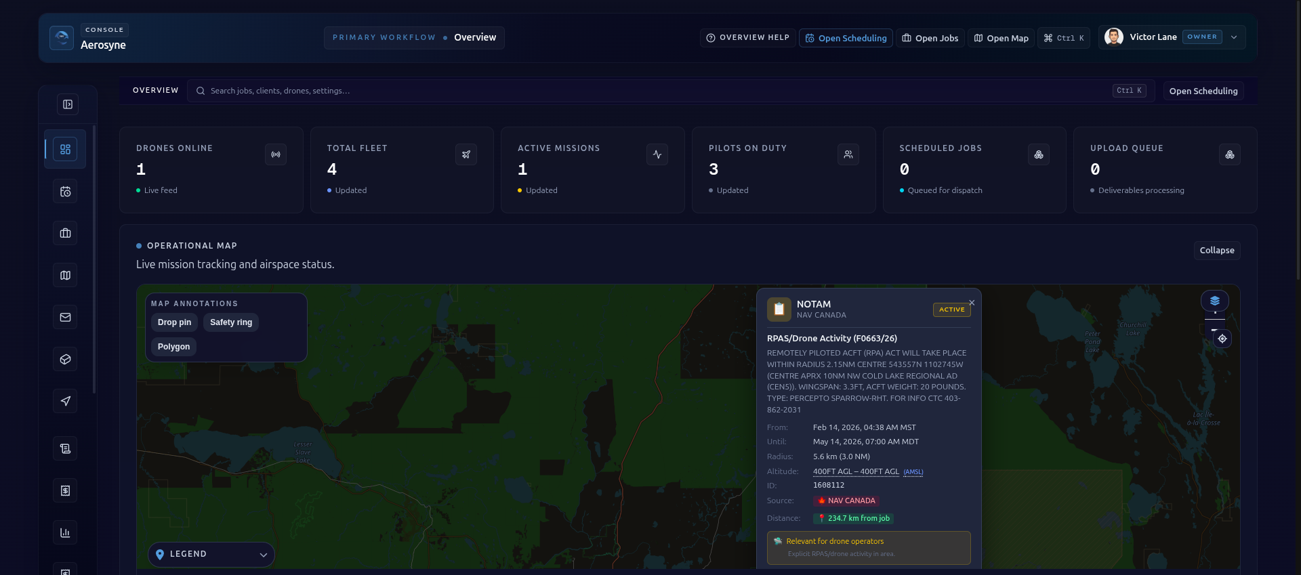This screenshot has height=575, width=1301.
Task: Expand the Legend dropdown
Action: (211, 555)
